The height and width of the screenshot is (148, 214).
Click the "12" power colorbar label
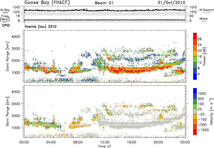click(x=200, y=63)
